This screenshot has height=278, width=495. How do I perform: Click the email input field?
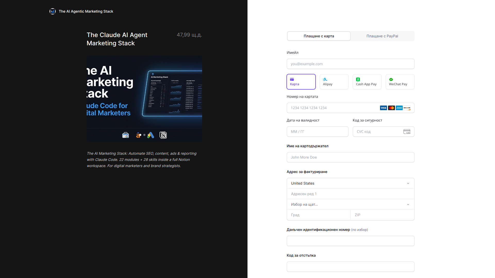coord(350,64)
